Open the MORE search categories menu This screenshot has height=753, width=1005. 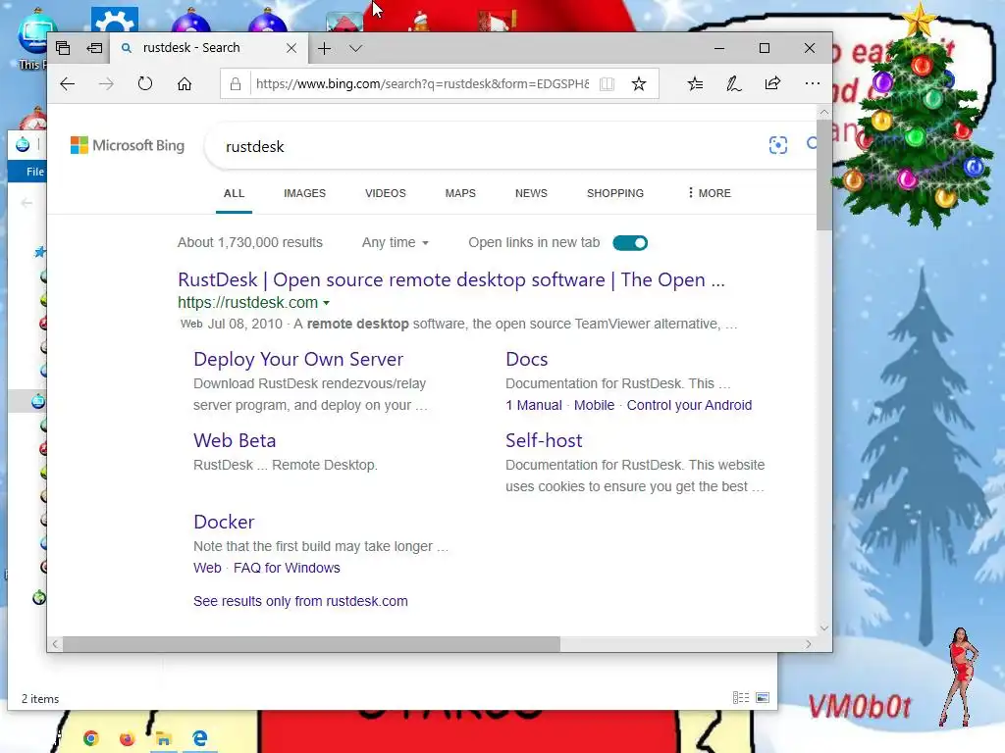click(709, 193)
